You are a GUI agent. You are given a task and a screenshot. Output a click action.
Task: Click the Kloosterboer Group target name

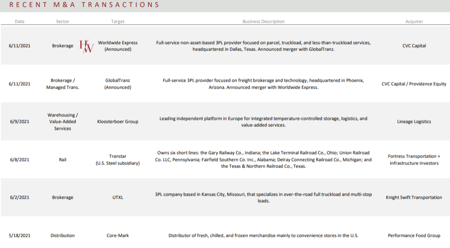(x=118, y=122)
